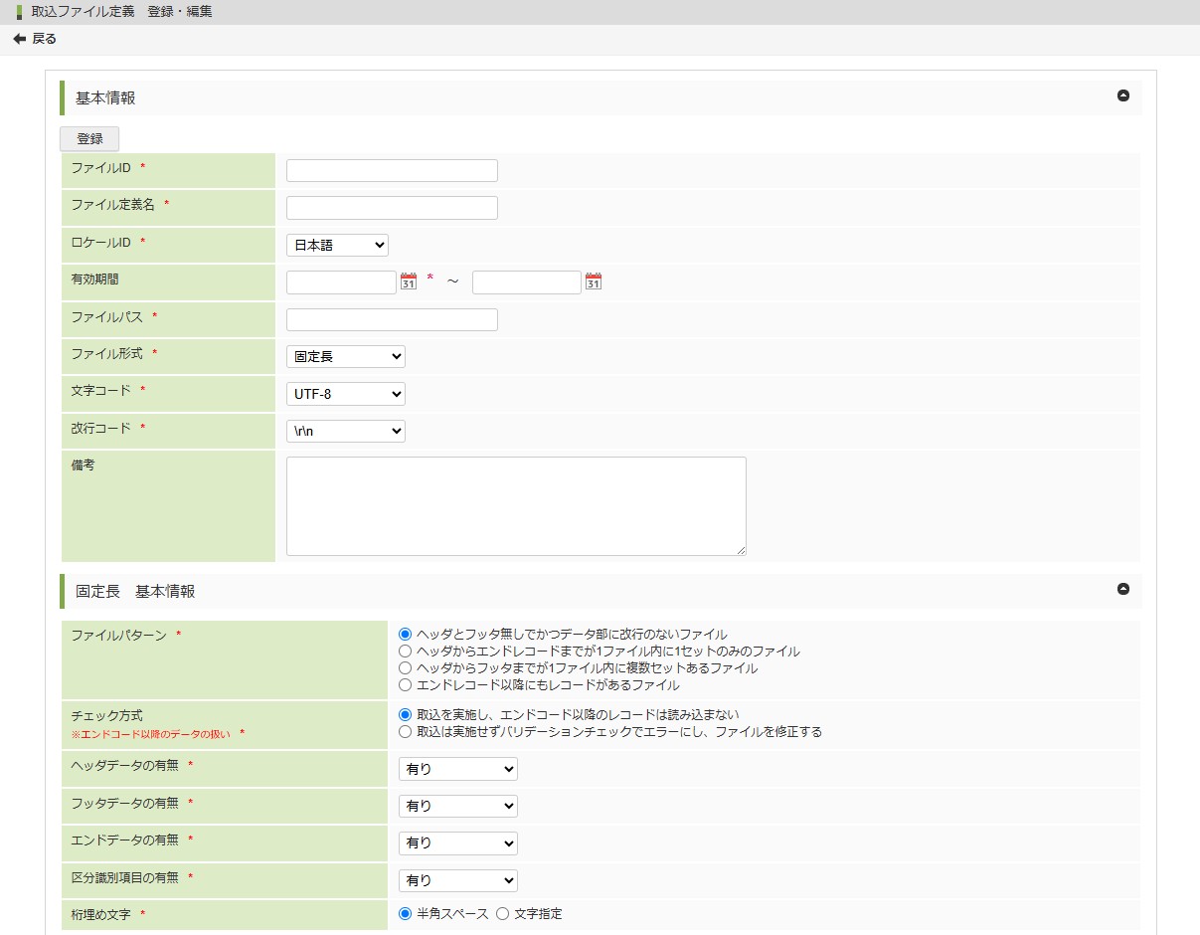Open the calendar picker for validity end date
The image size is (1200, 935).
(x=594, y=282)
